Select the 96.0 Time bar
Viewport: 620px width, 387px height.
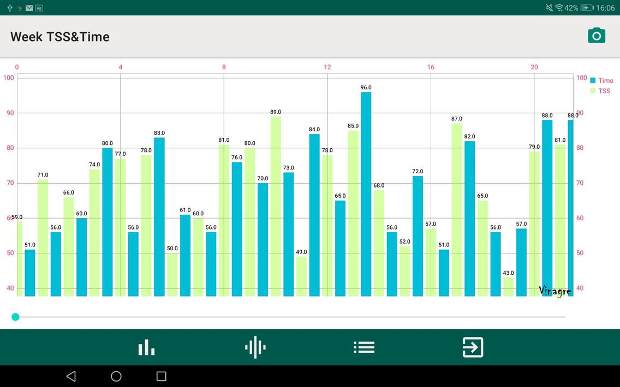click(x=366, y=194)
